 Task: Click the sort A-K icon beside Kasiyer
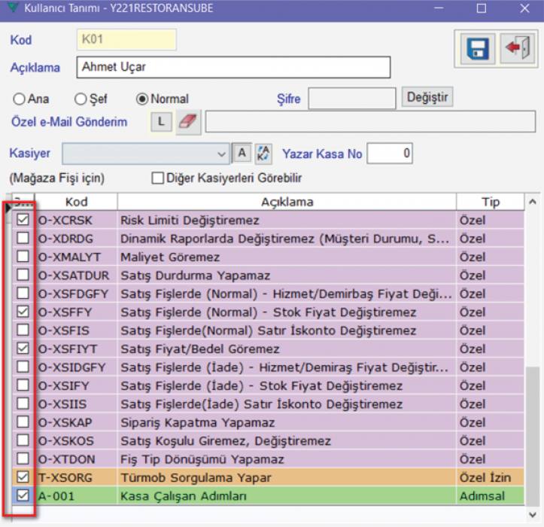(263, 153)
